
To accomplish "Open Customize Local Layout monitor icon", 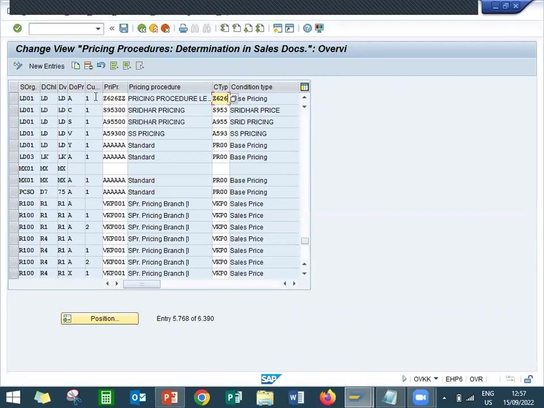I will tap(319, 28).
